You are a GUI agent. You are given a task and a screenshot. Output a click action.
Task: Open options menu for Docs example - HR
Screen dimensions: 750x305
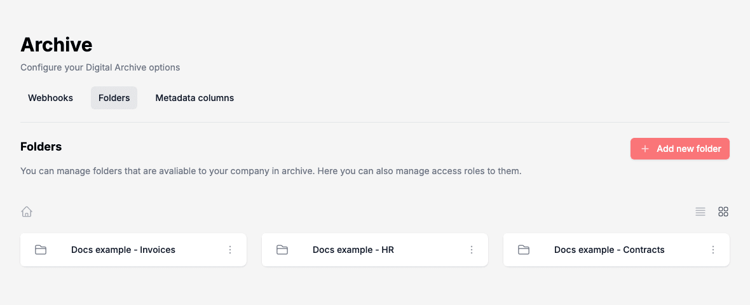click(472, 250)
